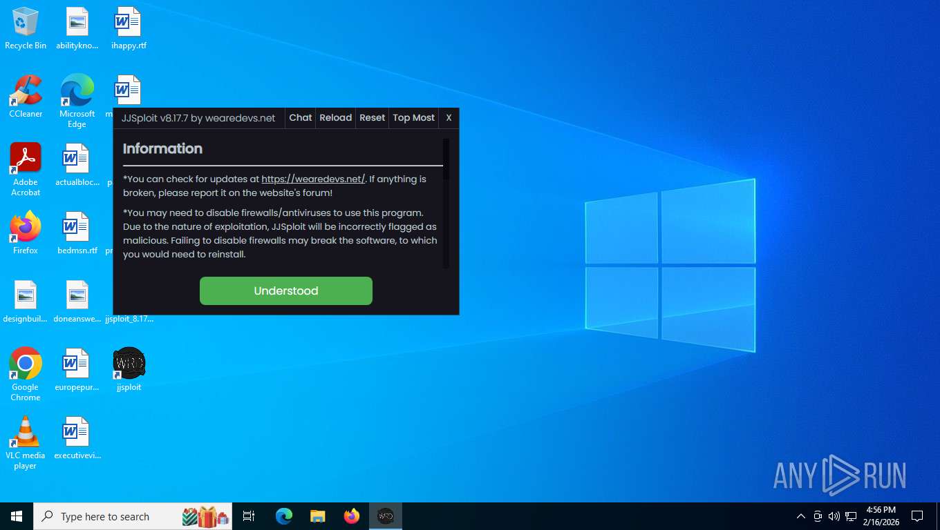Click the green Understood button
The height and width of the screenshot is (530, 940).
[x=286, y=291]
